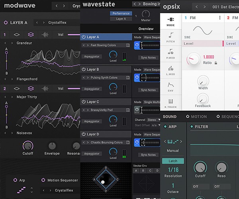
Task: Select waveform sample icon in modwave oscillator 2
Action: point(45,89)
